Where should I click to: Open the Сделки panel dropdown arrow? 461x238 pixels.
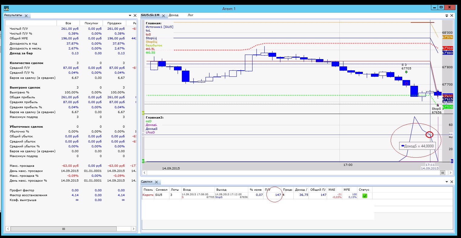coord(446,182)
